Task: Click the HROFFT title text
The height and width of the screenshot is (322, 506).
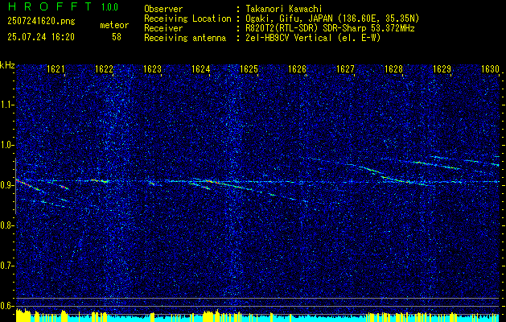Action: [x=50, y=6]
